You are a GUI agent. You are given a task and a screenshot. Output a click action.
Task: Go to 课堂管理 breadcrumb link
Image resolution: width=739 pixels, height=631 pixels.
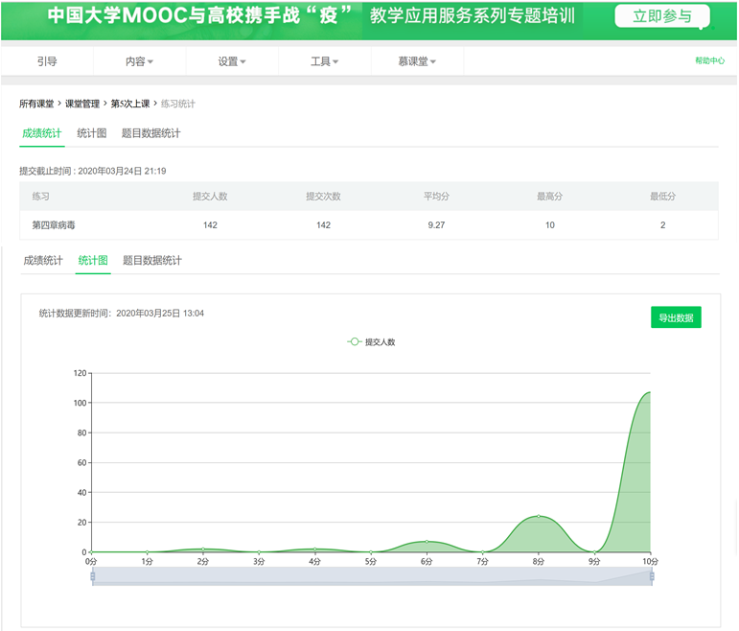pyautogui.click(x=82, y=104)
